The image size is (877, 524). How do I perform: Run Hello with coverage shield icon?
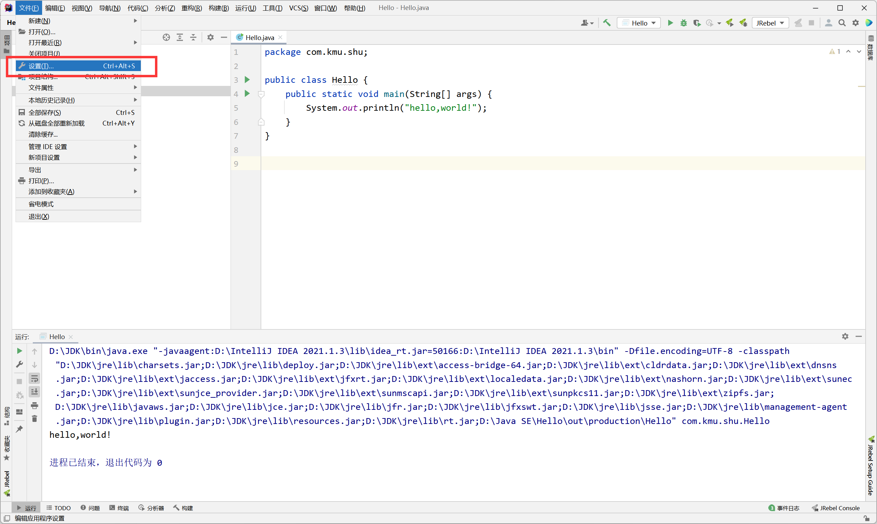(x=697, y=23)
